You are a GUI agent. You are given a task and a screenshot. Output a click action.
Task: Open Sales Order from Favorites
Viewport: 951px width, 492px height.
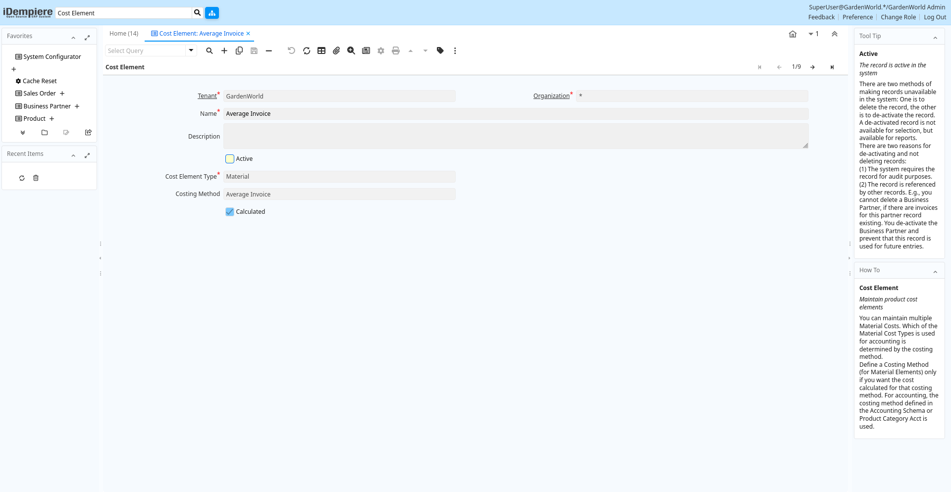(40, 94)
